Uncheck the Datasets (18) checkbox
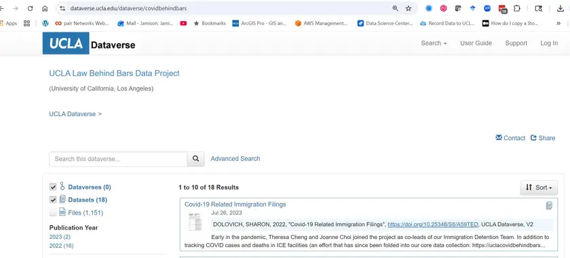Screen dimensions: 570x258 click(53, 200)
